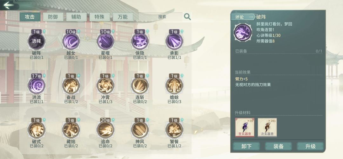This screenshot has height=159, width=343.
Task: Choose the 侠隐 skill icon
Action: coord(140,41)
